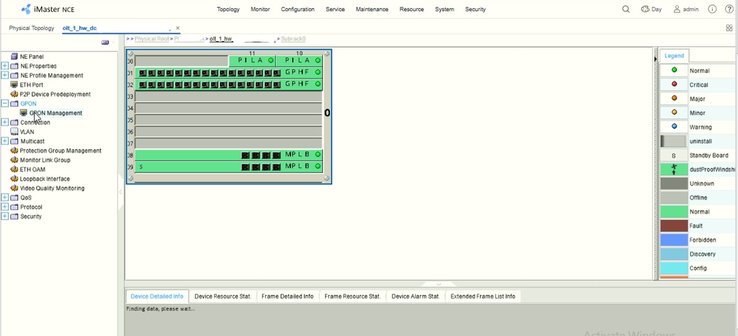Close the olt_1_hw_dc tab

point(178,28)
